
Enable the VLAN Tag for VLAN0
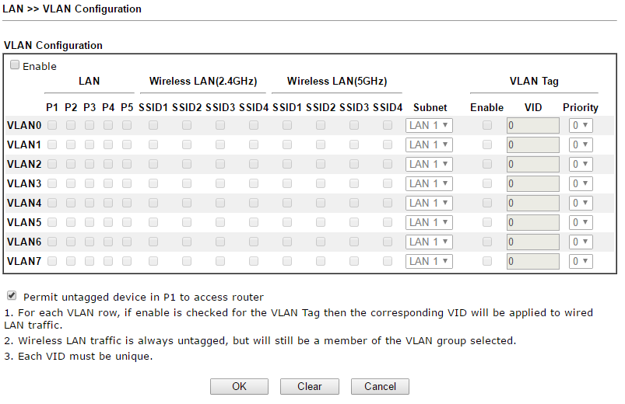tap(486, 124)
